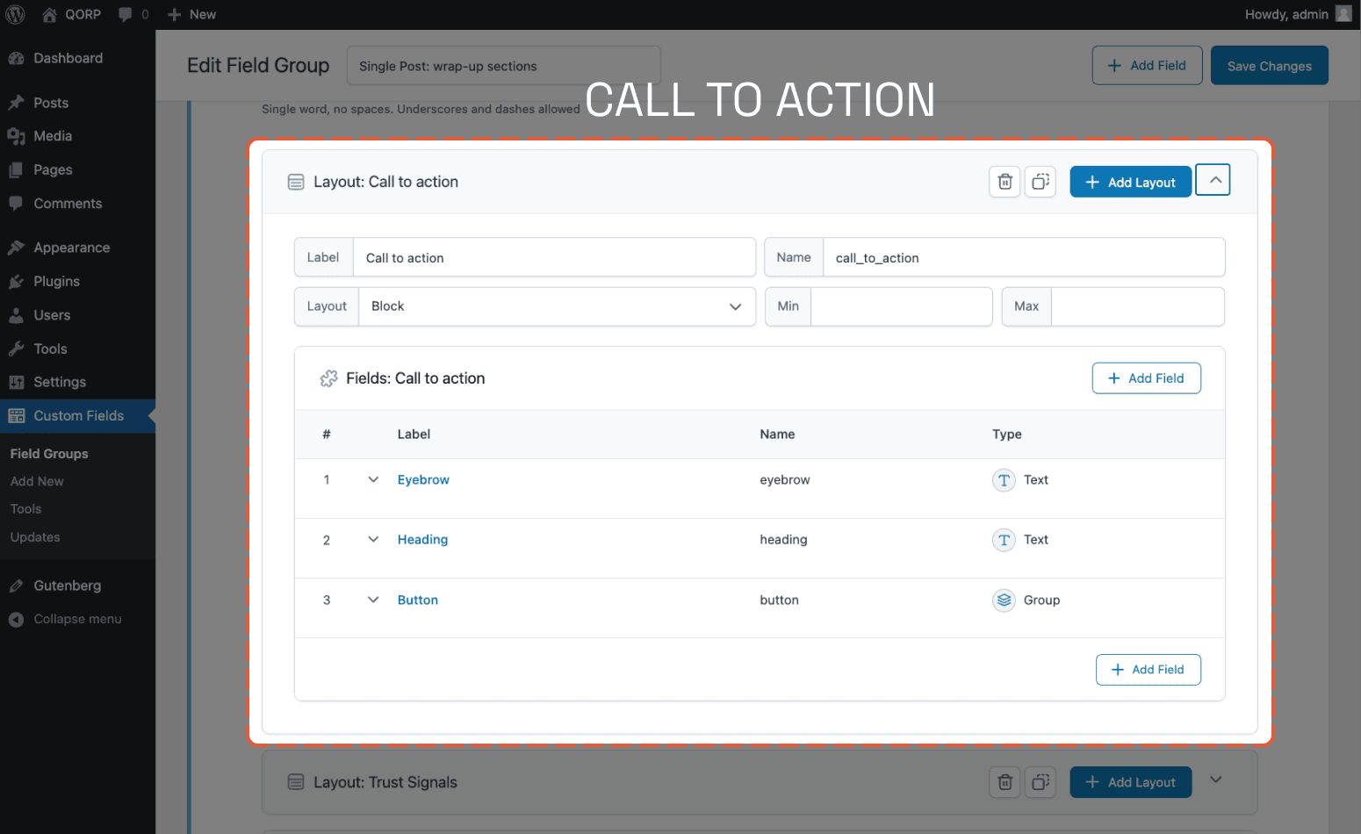Image resolution: width=1361 pixels, height=834 pixels.
Task: Click the puzzle icon in Fields header
Action: [328, 377]
